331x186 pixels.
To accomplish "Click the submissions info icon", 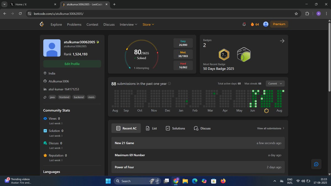I will (169, 83).
